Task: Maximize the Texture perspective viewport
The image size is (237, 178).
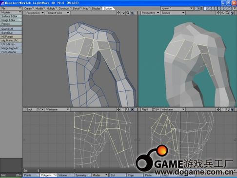Action: click(232, 13)
